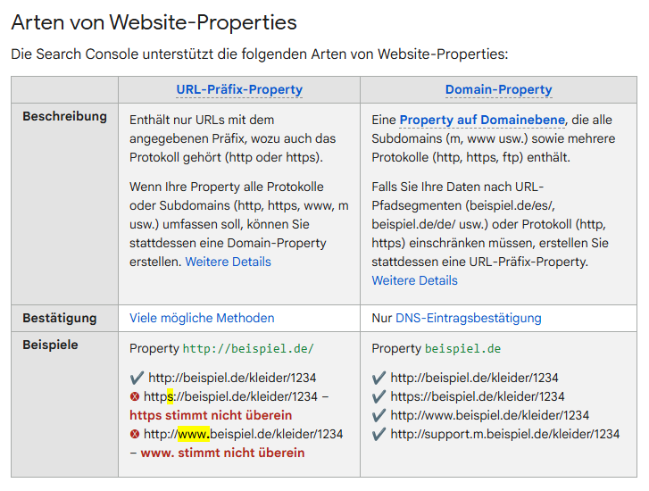Open the URL-Präfix-Property header link
The image size is (649, 491).
[239, 89]
